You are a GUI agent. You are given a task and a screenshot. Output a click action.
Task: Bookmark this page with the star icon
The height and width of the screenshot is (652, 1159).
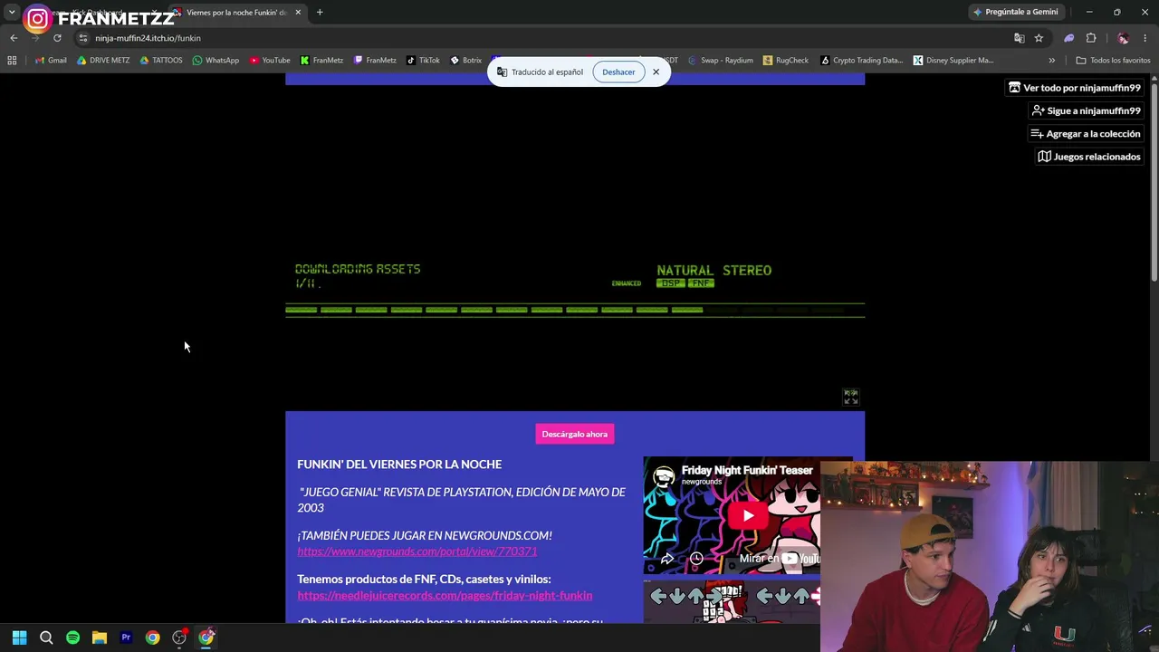click(x=1039, y=38)
